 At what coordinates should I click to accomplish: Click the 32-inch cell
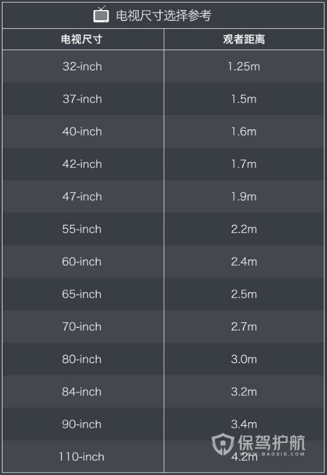(x=82, y=67)
